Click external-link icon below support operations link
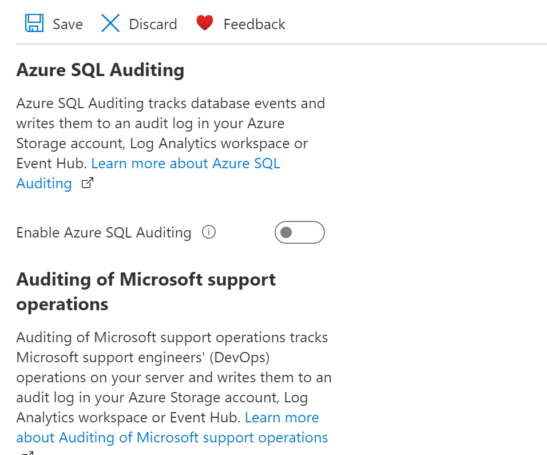 27,453
